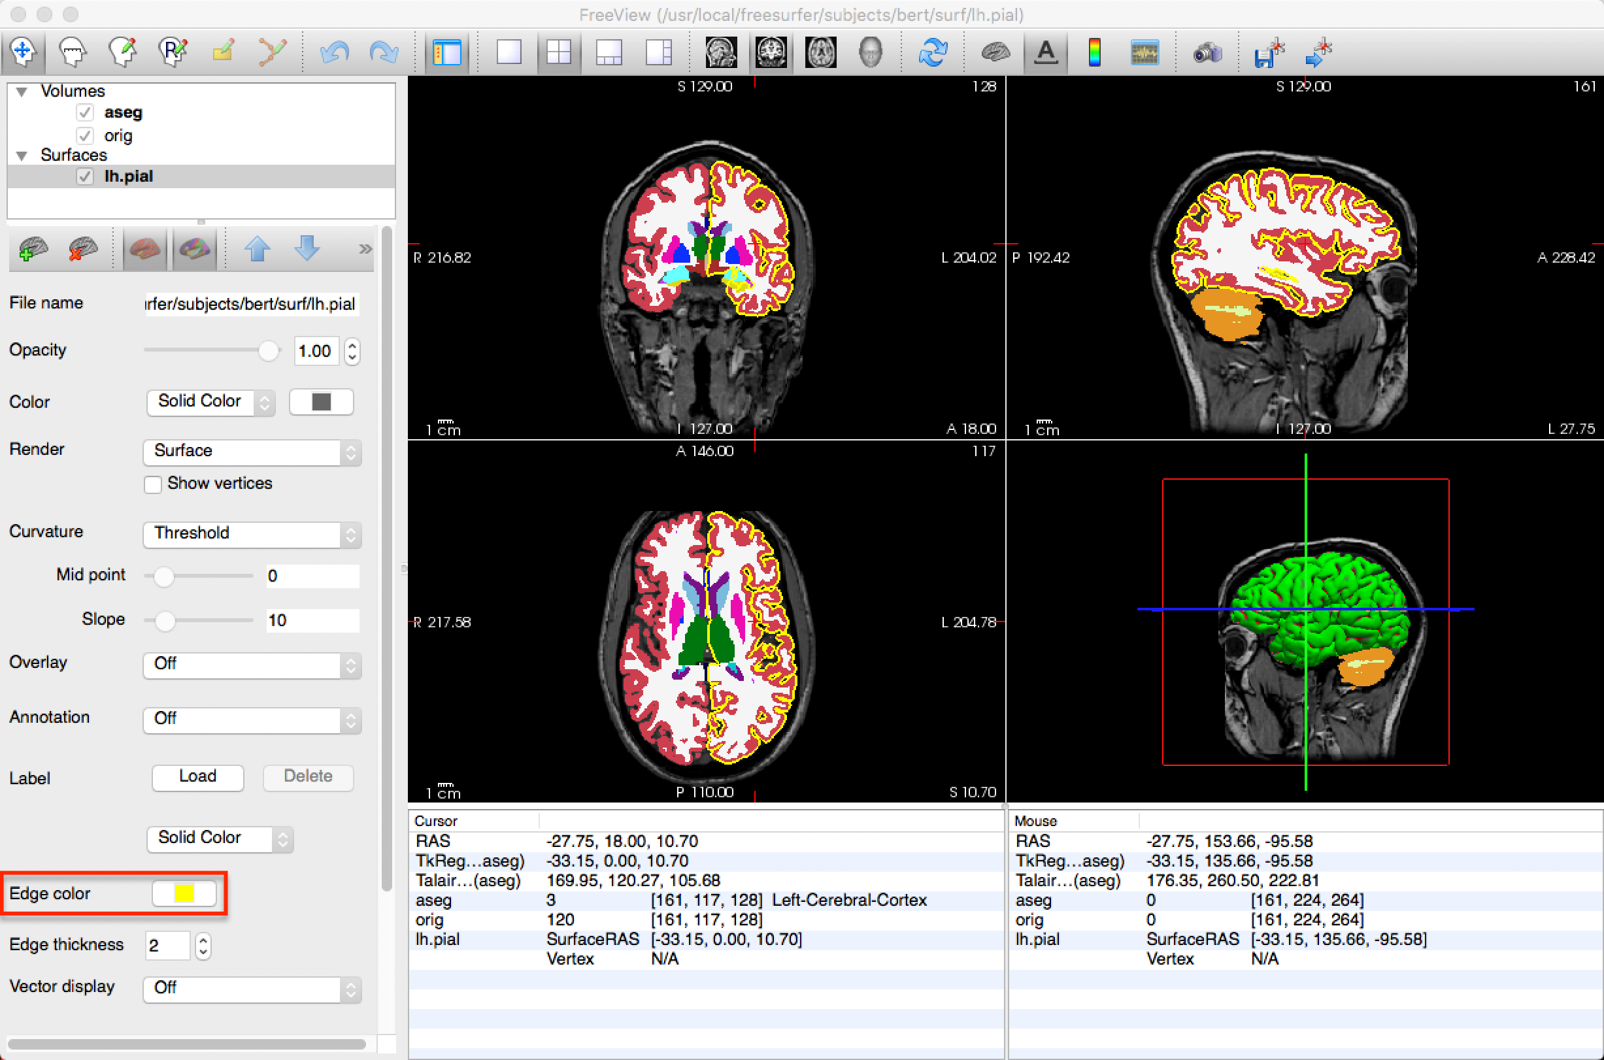This screenshot has height=1060, width=1604.
Task: Close the surface with red X brain icon
Action: pyautogui.click(x=83, y=250)
